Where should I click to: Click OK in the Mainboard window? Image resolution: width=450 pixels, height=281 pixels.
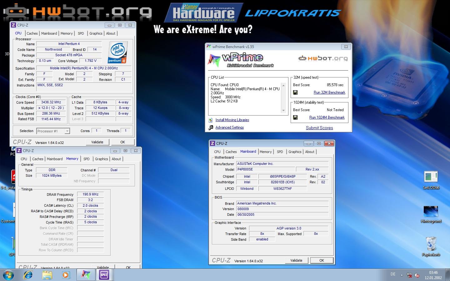pyautogui.click(x=322, y=260)
